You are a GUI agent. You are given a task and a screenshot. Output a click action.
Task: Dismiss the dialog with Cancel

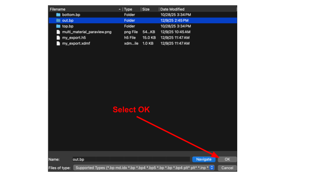click(x=227, y=168)
